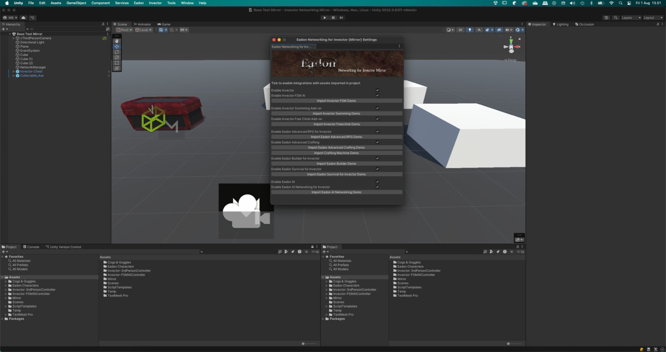Open the Layout dropdown
This screenshot has width=666, height=352.
coord(652,18)
